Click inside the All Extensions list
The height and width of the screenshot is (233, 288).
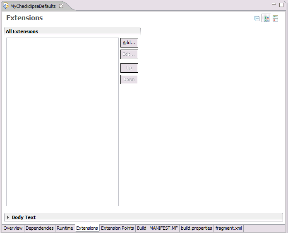coord(62,122)
